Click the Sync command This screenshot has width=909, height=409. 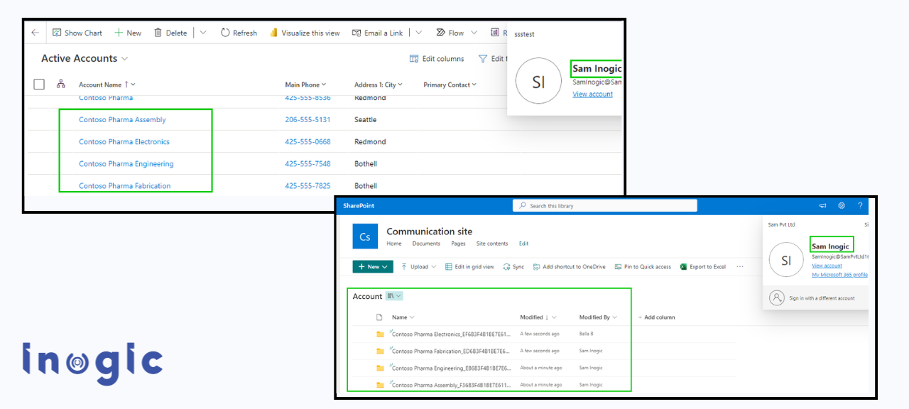click(513, 267)
